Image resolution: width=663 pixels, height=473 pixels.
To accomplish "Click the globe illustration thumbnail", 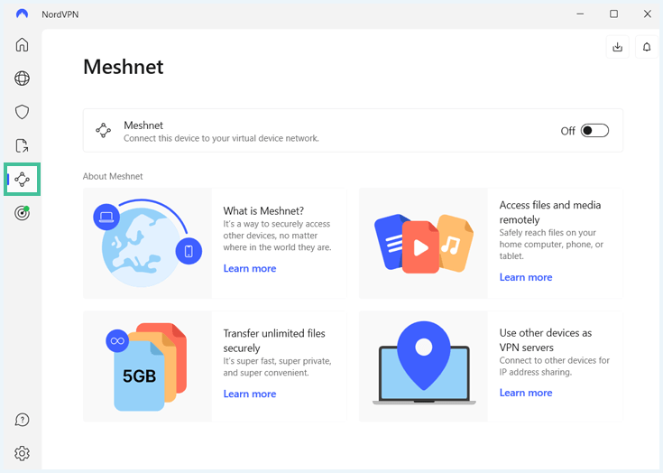I will [x=148, y=243].
